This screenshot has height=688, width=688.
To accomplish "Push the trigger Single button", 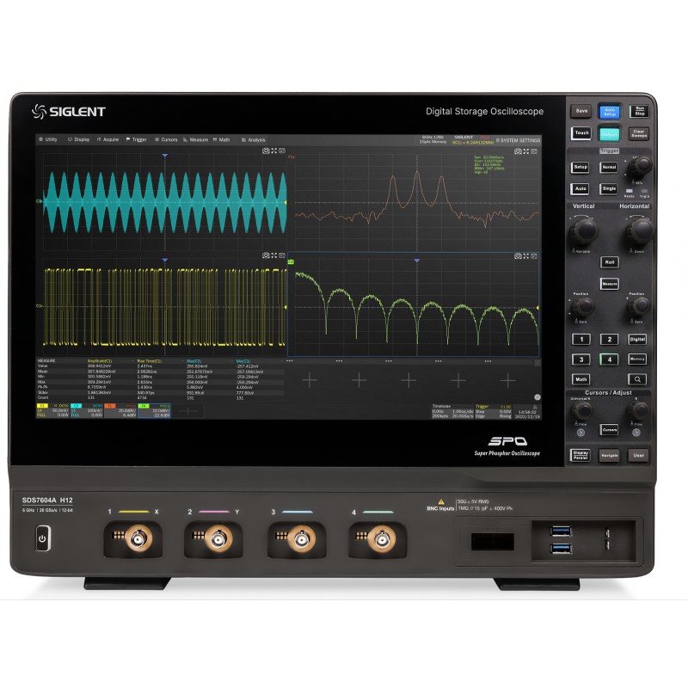I will [609, 188].
